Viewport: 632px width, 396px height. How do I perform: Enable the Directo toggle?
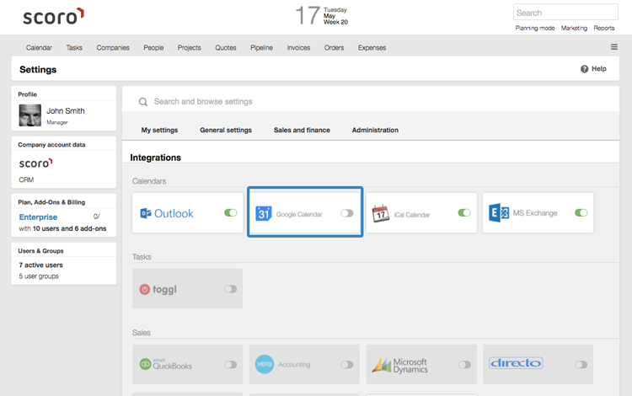pos(581,365)
